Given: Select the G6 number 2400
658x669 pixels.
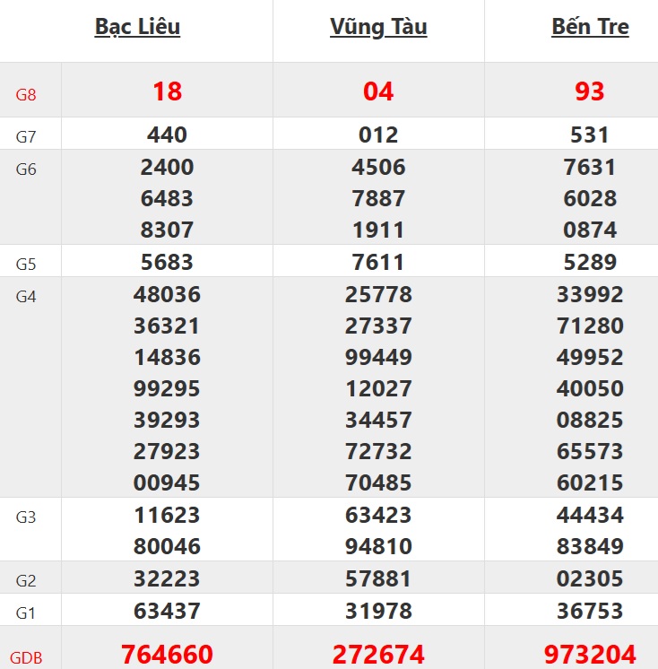Looking at the screenshot, I should (167, 167).
